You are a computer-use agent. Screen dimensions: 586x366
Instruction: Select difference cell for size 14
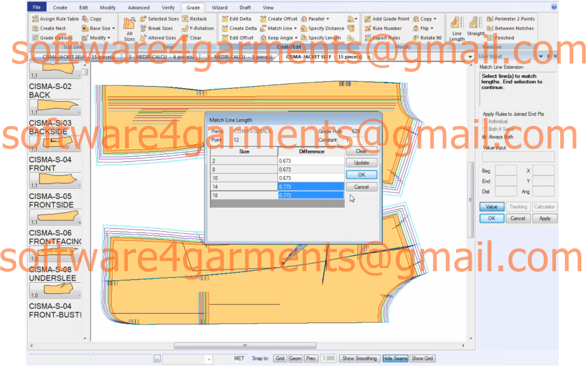[311, 187]
